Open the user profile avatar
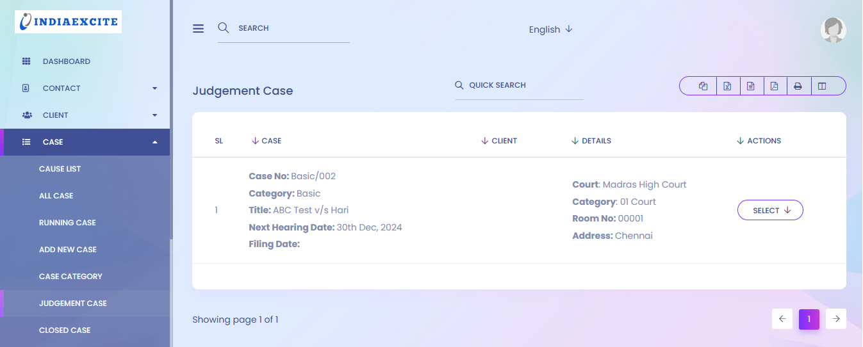Screen dimensions: 863x347 833,30
